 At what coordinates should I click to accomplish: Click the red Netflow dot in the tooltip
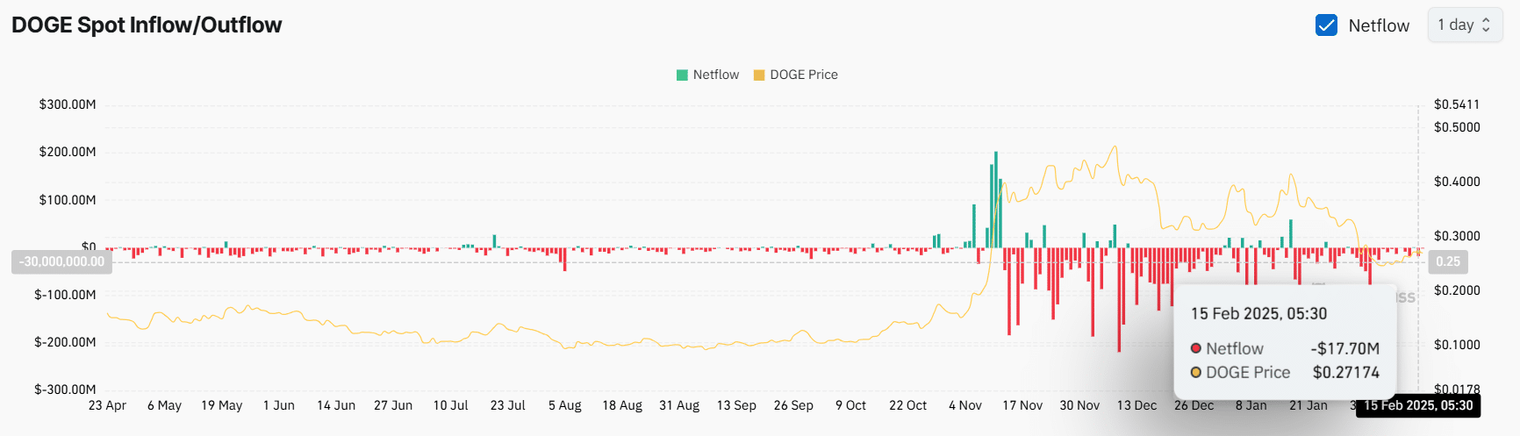1195,348
